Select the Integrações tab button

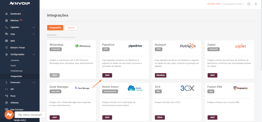tap(55, 28)
